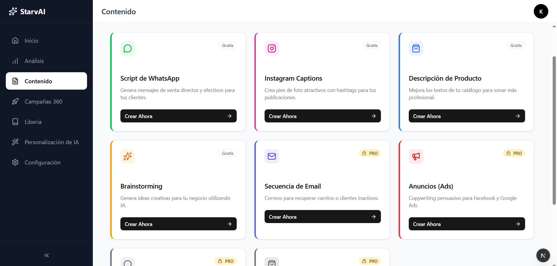Go to Inicio in sidebar

pos(31,41)
